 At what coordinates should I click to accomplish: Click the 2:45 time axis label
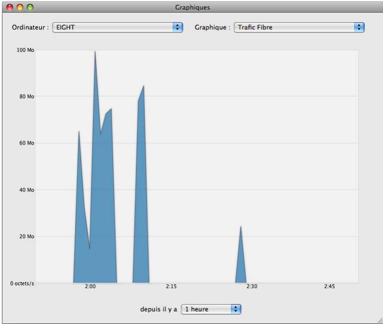click(x=330, y=286)
